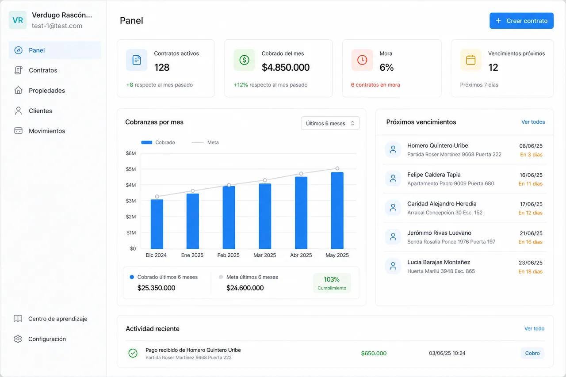Click the Centro de aprendizaje book icon
The width and height of the screenshot is (566, 377).
point(18,319)
